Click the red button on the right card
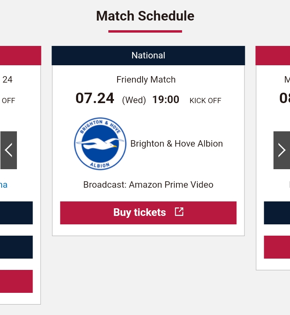Viewport: 290px width, 315px height. coord(277,247)
